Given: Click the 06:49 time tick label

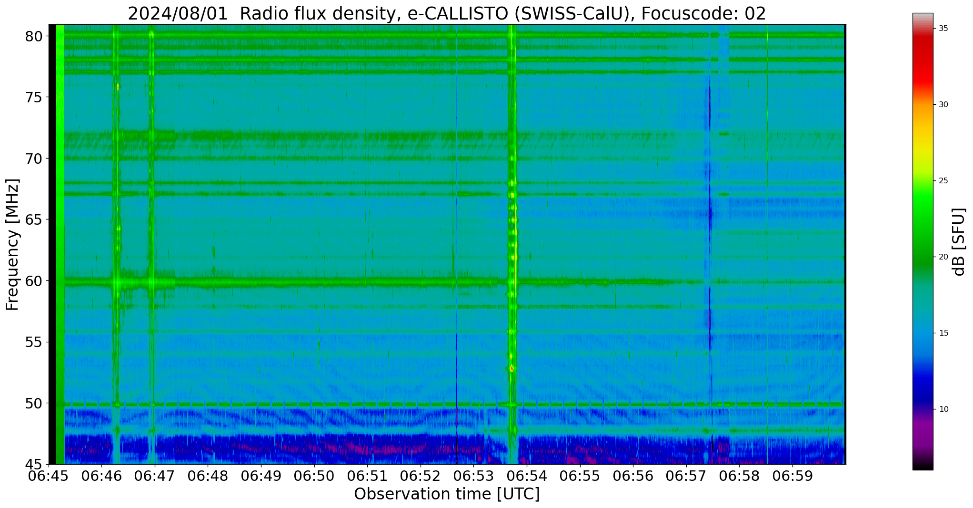Looking at the screenshot, I should tap(261, 476).
